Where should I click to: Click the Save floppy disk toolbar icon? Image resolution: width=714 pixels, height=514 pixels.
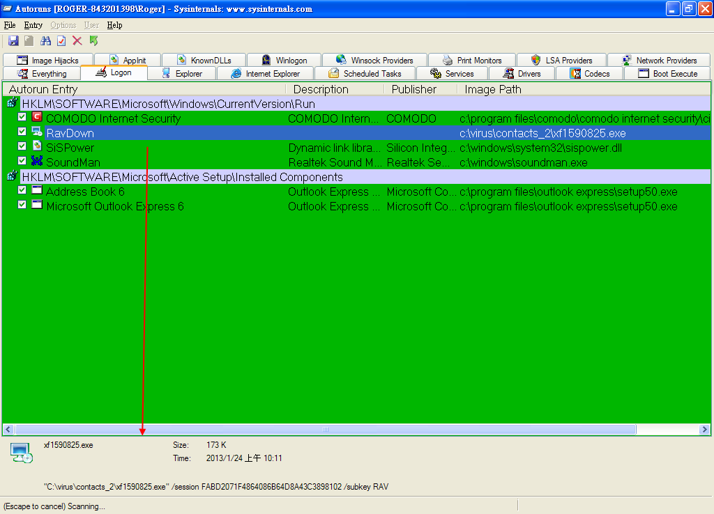[13, 41]
